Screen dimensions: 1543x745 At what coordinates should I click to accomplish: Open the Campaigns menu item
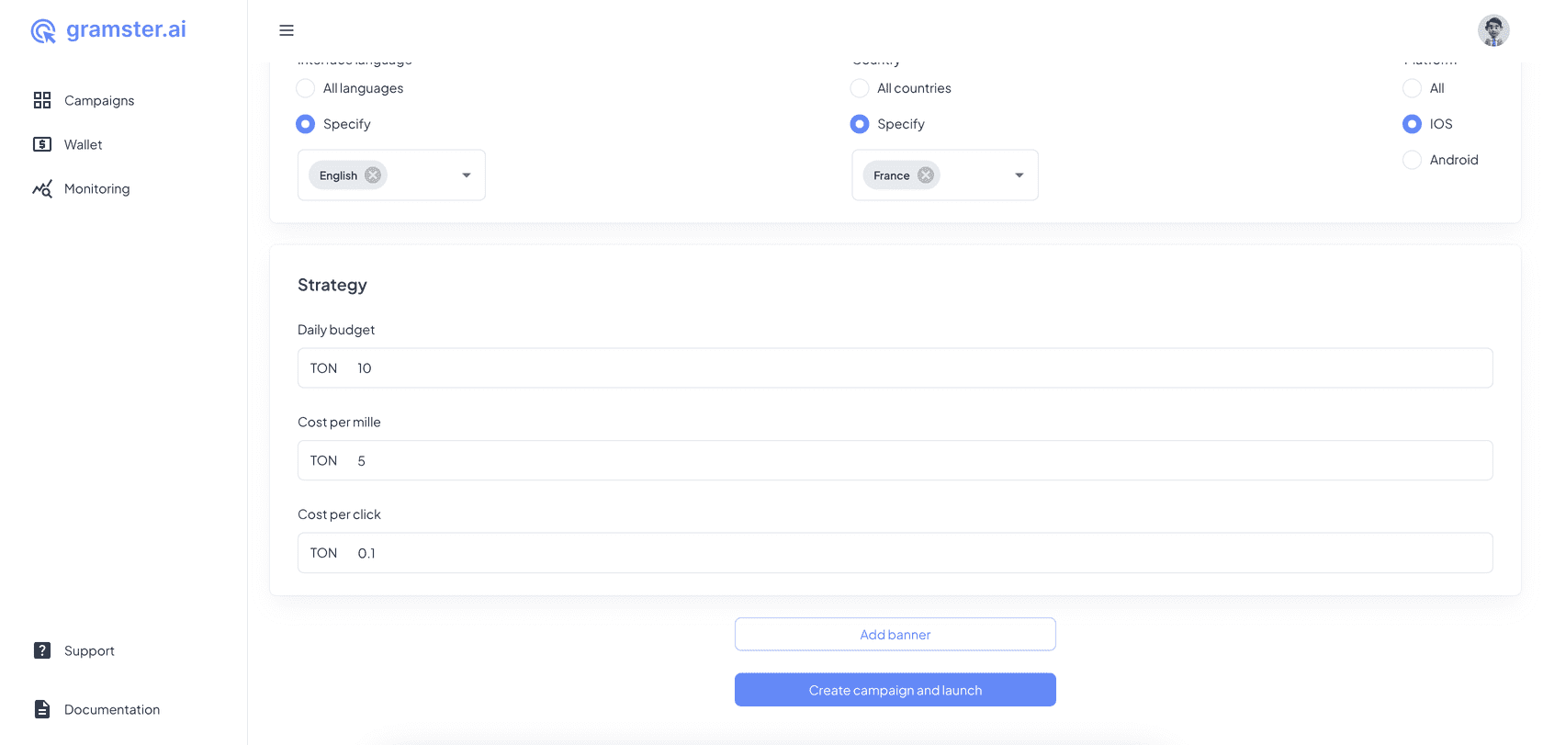99,100
